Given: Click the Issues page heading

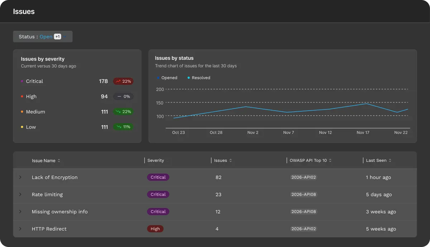Looking at the screenshot, I should (x=24, y=11).
